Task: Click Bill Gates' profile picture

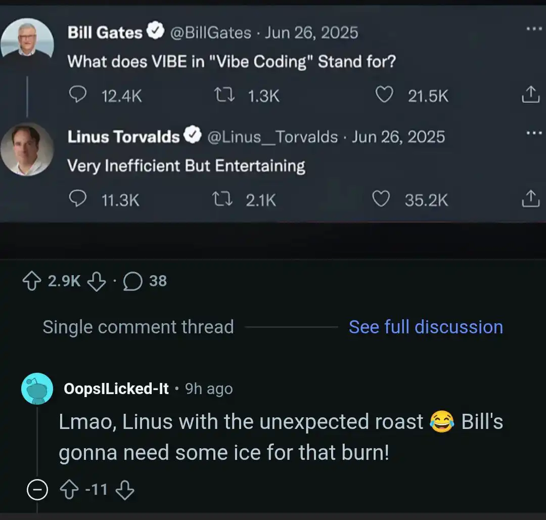Action: click(27, 40)
